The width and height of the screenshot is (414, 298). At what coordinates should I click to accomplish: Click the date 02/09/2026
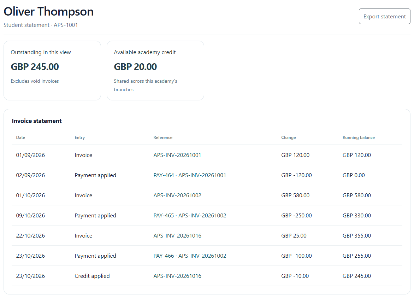click(30, 175)
